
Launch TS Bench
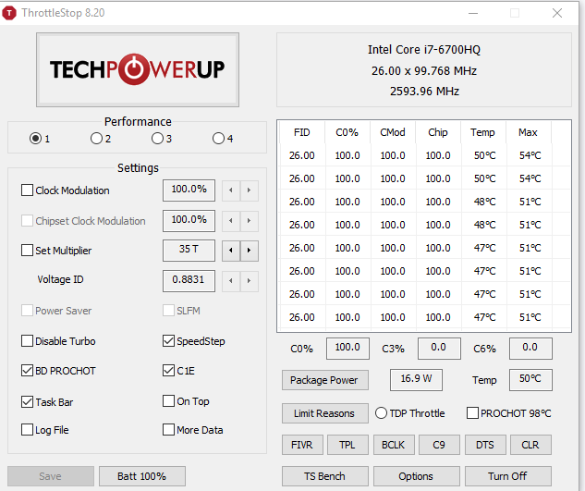click(x=325, y=476)
